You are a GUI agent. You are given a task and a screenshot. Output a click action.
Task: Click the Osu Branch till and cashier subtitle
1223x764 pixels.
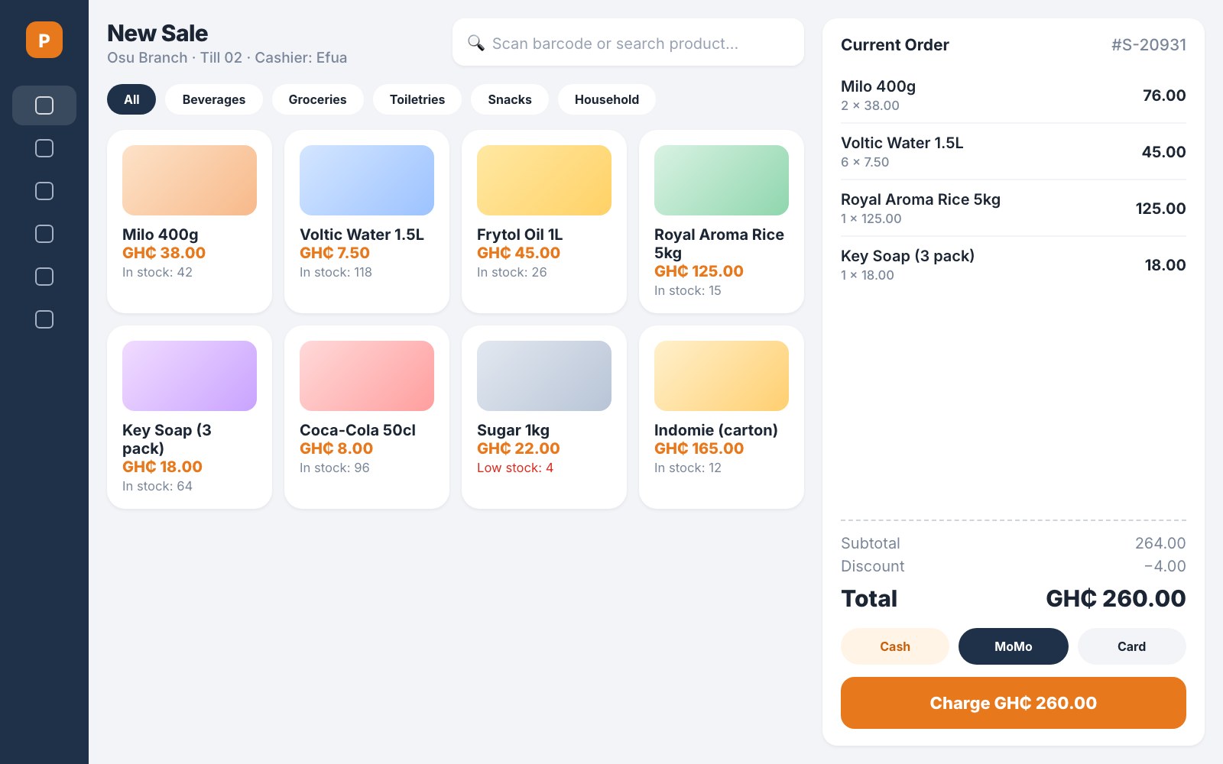coord(227,57)
